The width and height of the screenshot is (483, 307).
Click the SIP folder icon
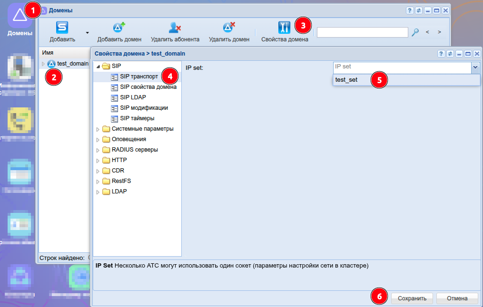(x=106, y=66)
